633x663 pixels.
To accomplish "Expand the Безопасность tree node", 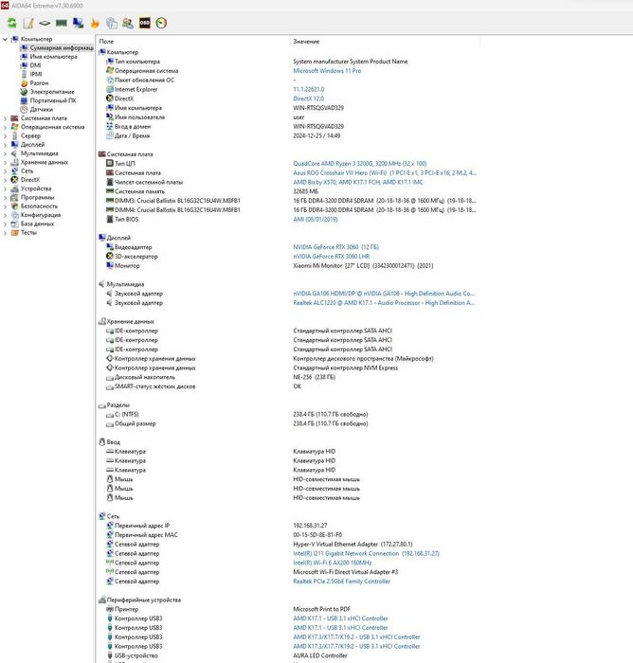I will (x=5, y=206).
